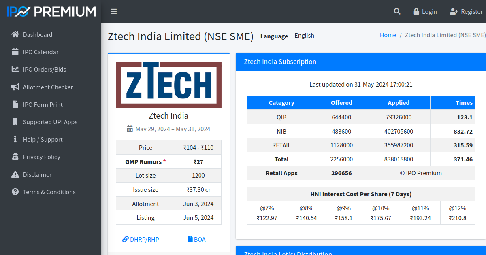Click the search icon in the top bar
This screenshot has width=486, height=255.
pyautogui.click(x=397, y=11)
